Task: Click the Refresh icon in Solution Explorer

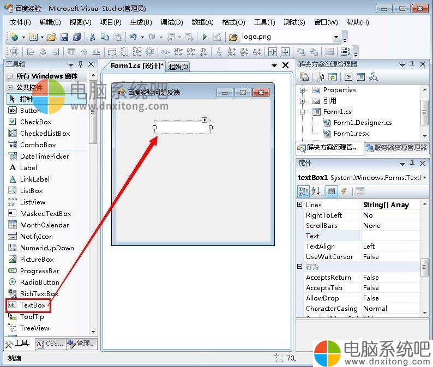Action: coord(333,77)
